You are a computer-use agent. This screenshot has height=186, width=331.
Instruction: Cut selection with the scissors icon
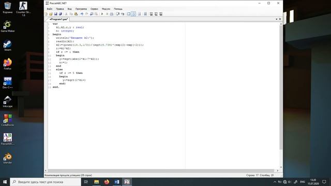66,14
